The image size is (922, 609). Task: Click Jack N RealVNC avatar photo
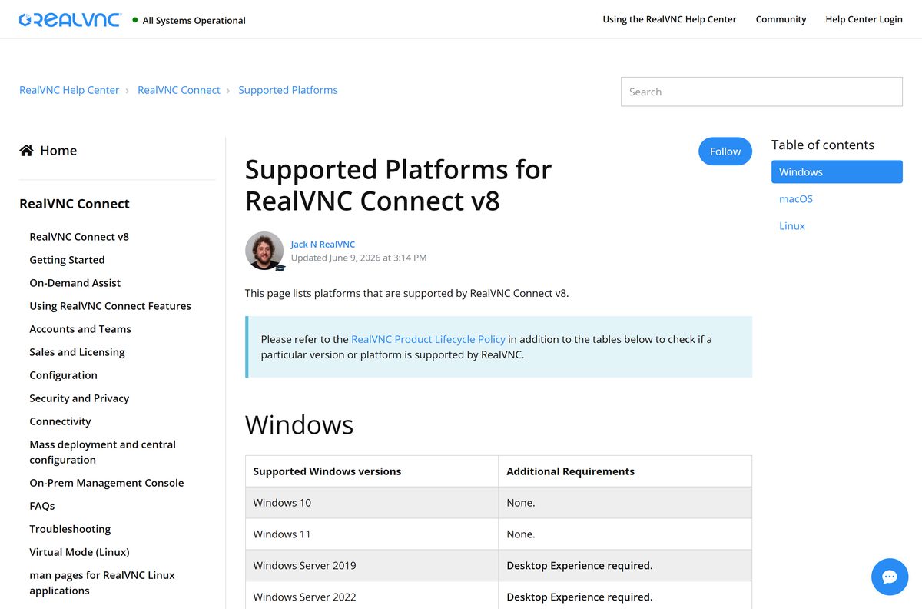pyautogui.click(x=264, y=251)
